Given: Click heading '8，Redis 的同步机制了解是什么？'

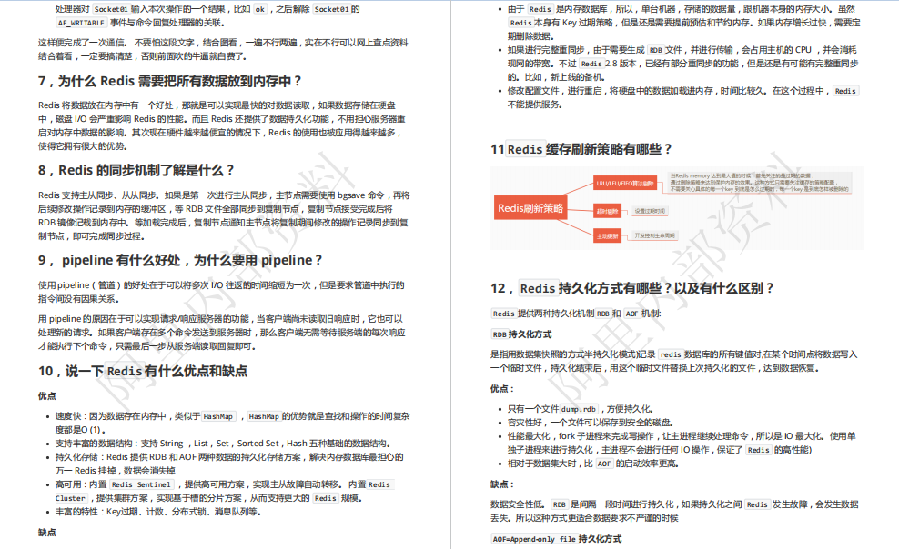Looking at the screenshot, I should point(136,171).
